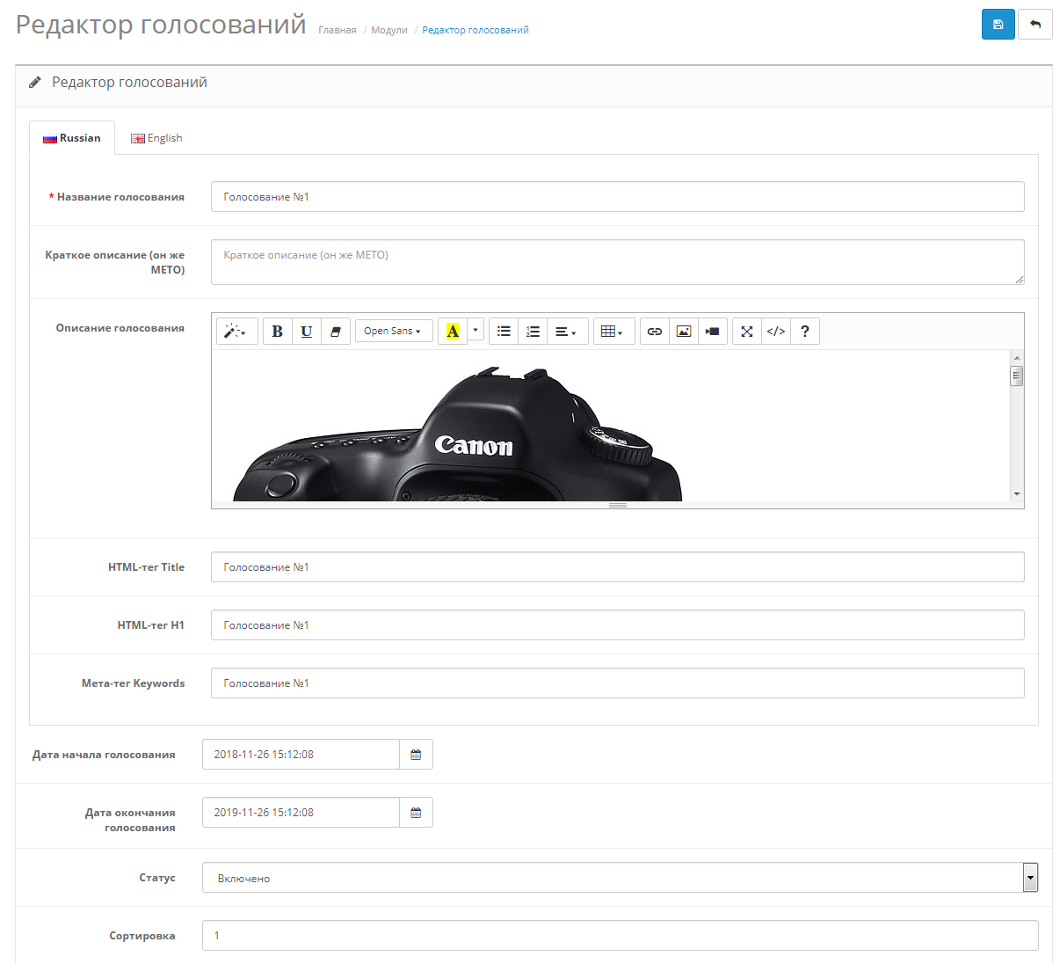This screenshot has width=1060, height=964.
Task: Insert an ordered numbered list
Action: pos(533,332)
